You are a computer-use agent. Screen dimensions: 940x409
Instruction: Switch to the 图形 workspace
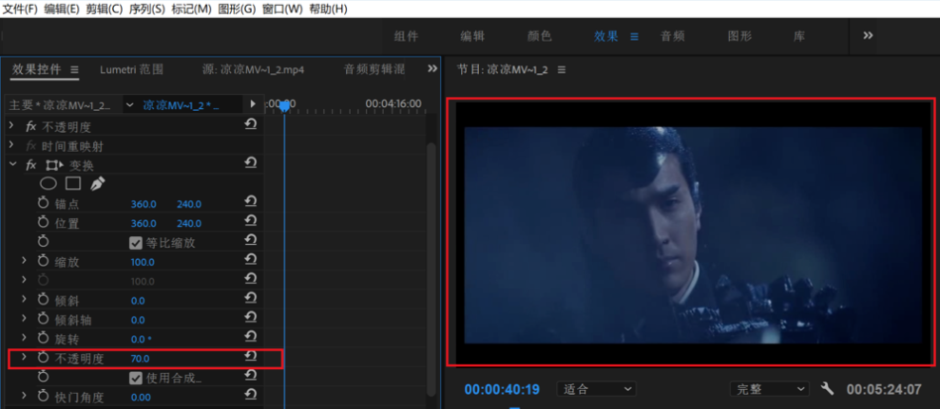tap(739, 36)
